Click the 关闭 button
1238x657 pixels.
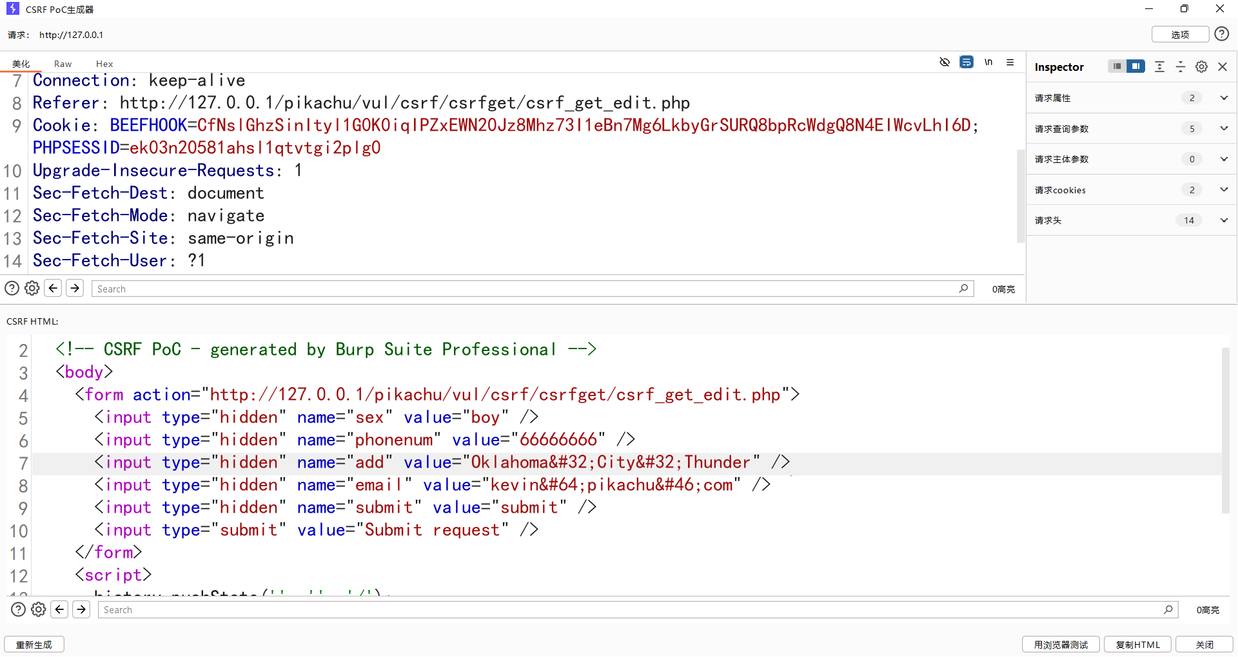point(1204,644)
